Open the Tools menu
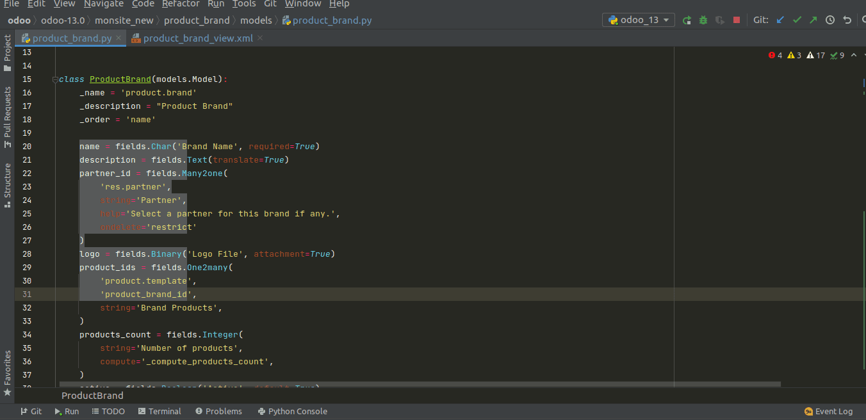This screenshot has width=866, height=420. click(x=244, y=4)
